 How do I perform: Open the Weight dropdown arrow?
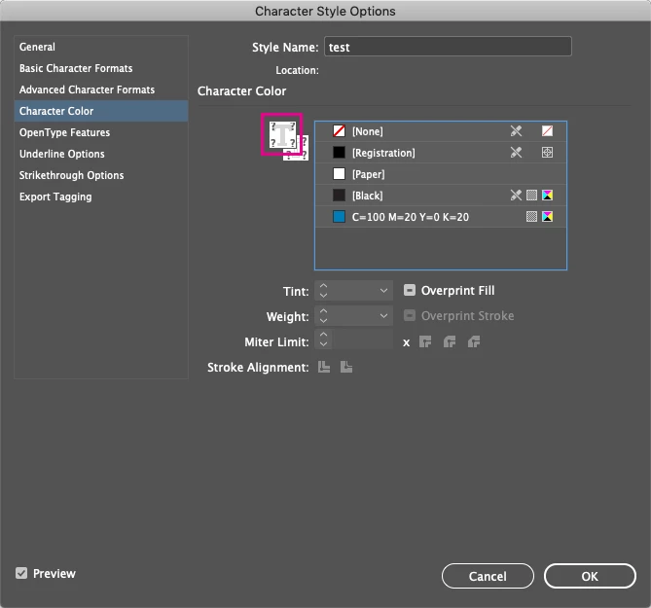383,316
